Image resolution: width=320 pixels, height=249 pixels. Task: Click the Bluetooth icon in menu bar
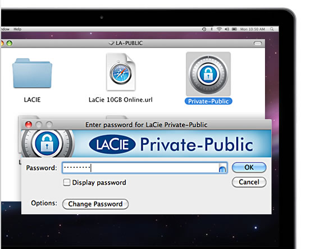[x=212, y=29]
